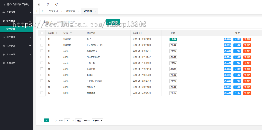The height and width of the screenshot is (130, 262).
Task: Sort by the 留言ID column arrows
Action: 56,33
